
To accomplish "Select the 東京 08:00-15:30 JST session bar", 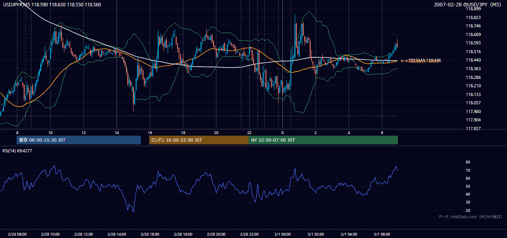I will [x=79, y=140].
